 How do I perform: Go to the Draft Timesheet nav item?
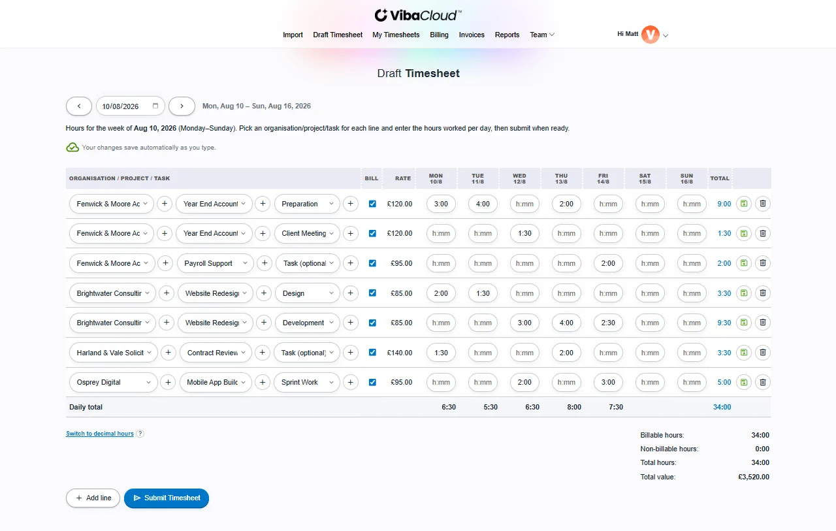click(338, 35)
